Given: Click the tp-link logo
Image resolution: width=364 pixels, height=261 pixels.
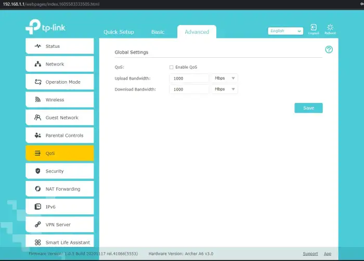Looking at the screenshot, I should click(x=45, y=28).
